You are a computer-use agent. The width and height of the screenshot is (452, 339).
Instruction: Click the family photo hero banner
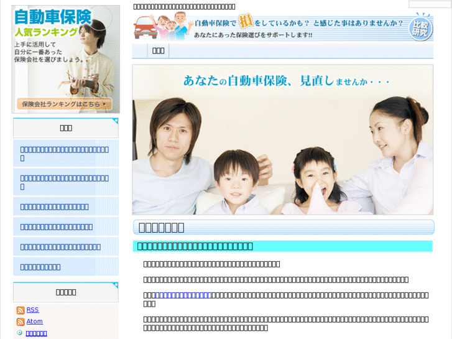click(282, 139)
